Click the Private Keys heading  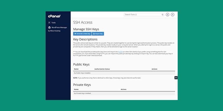click(x=82, y=85)
